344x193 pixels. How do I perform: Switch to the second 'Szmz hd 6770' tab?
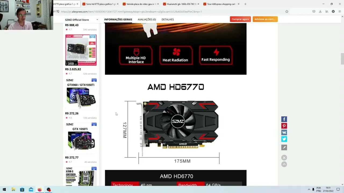pos(101,4)
